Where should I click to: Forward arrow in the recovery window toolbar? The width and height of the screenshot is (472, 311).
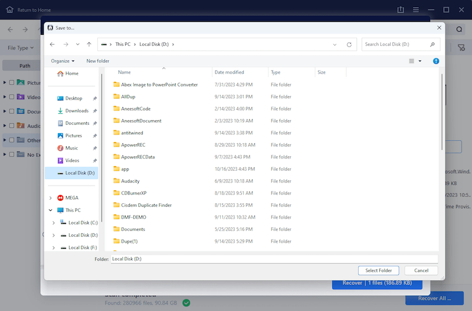(25, 29)
